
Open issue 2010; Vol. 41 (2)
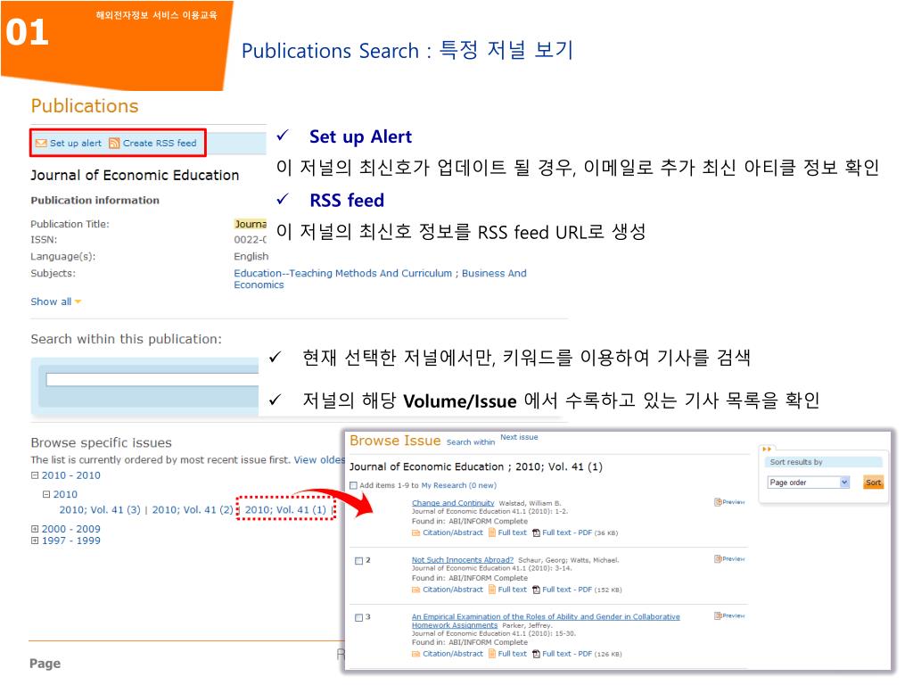(x=193, y=509)
